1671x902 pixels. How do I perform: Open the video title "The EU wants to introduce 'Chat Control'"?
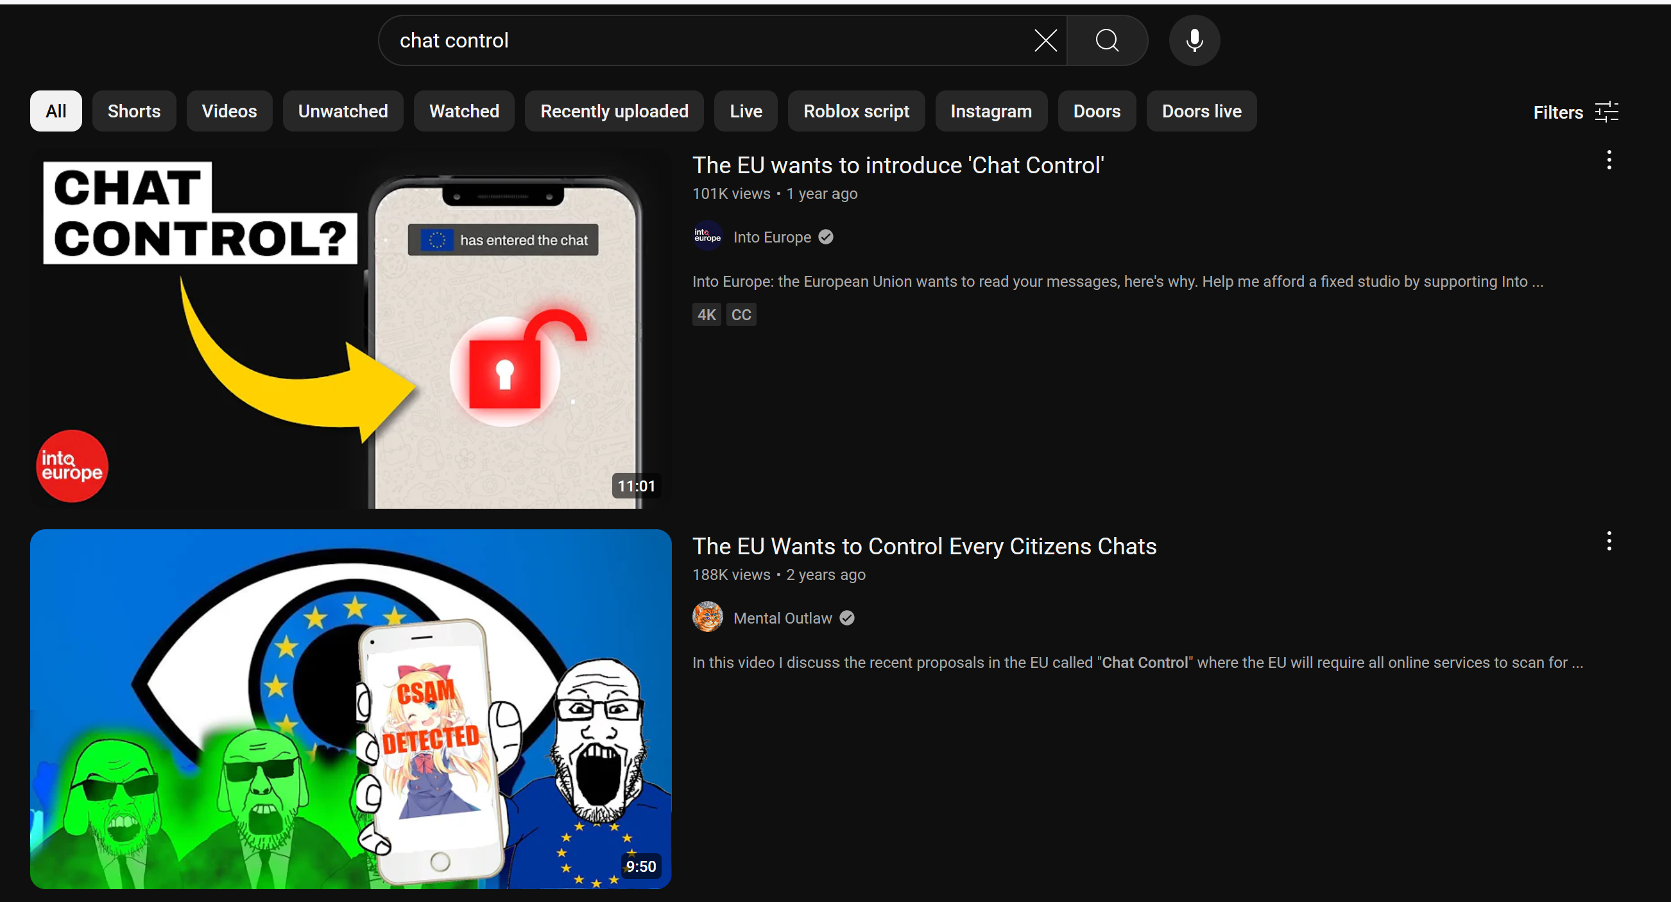898,166
